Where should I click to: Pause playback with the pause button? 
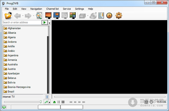click(x=59, y=102)
